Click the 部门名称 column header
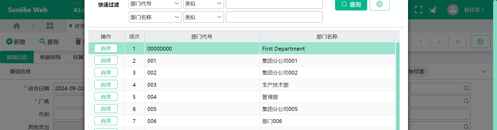The width and height of the screenshot is (497, 130). click(327, 37)
